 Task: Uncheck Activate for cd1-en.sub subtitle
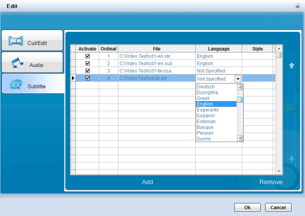coord(88,63)
